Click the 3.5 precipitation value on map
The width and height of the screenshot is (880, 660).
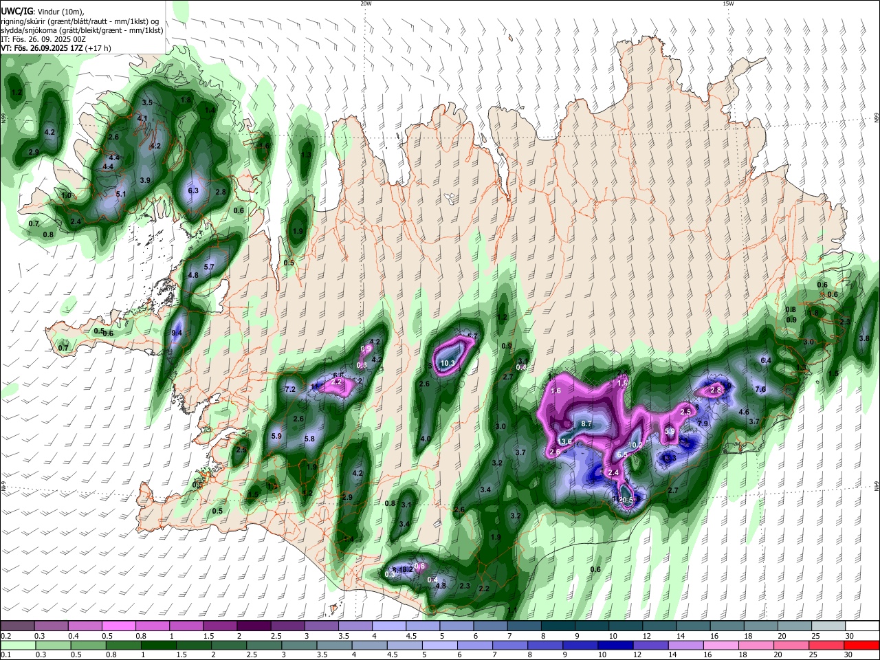147,102
